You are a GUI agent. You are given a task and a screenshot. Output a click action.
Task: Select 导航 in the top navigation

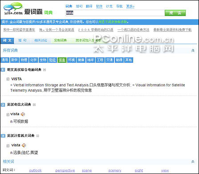click(x=119, y=6)
